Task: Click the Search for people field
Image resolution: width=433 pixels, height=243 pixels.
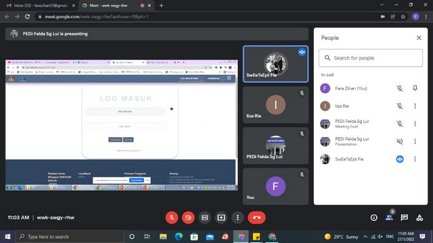Action: 371,58
